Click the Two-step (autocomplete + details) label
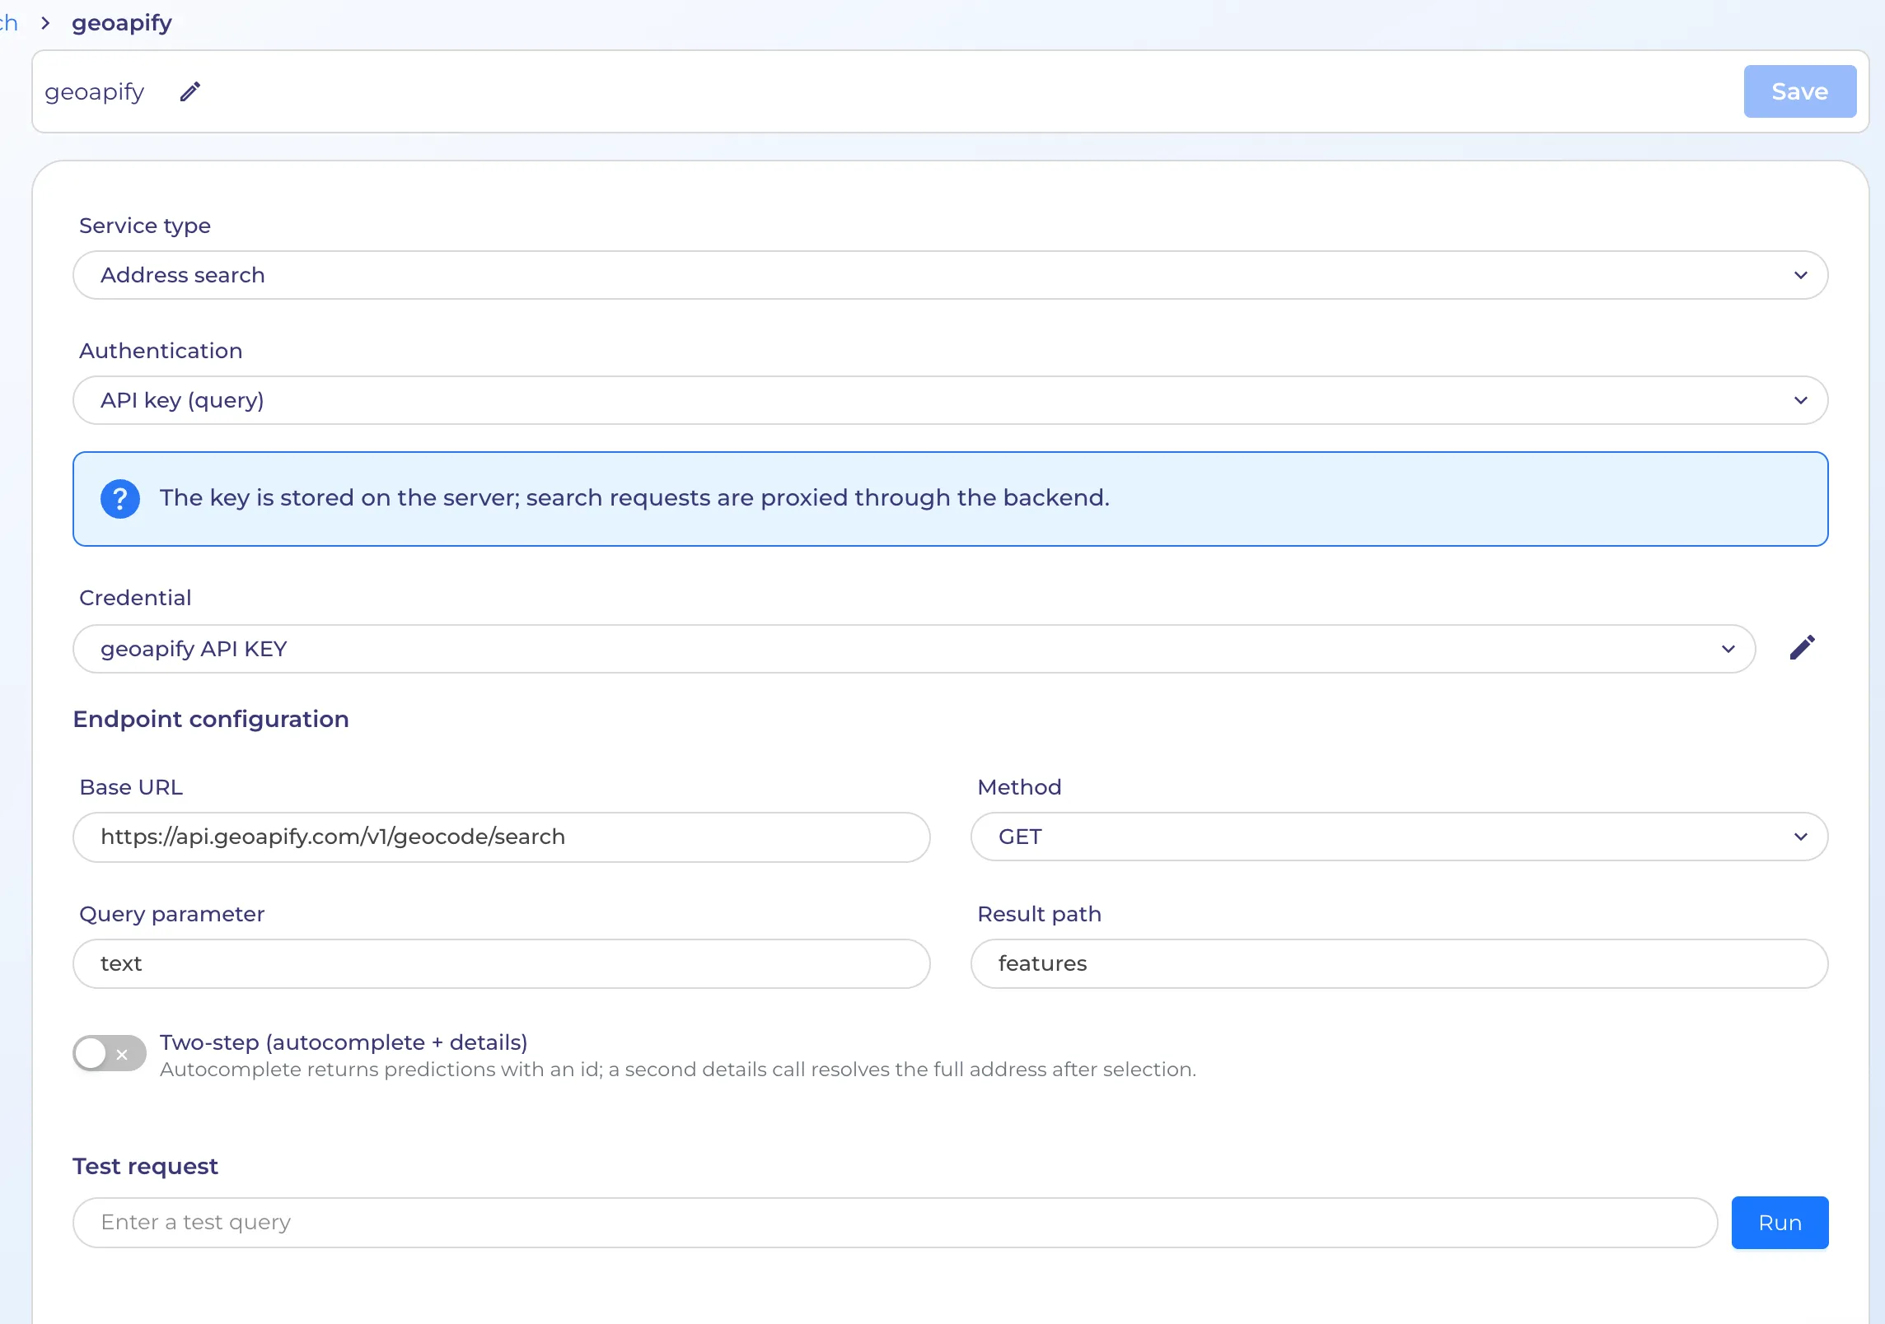 click(344, 1042)
